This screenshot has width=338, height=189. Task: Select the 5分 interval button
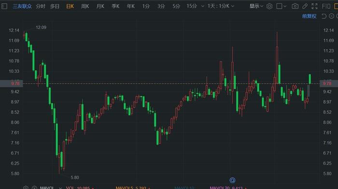tap(176, 6)
